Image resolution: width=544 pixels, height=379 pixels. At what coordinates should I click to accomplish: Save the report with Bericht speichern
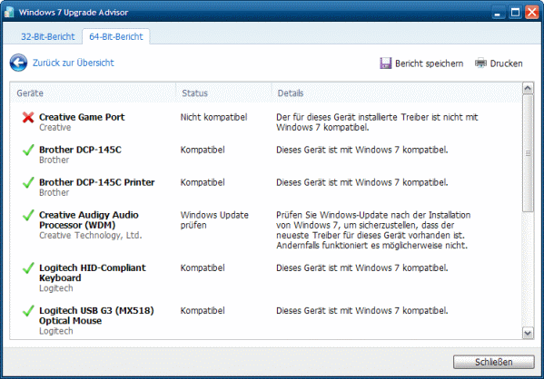click(430, 63)
